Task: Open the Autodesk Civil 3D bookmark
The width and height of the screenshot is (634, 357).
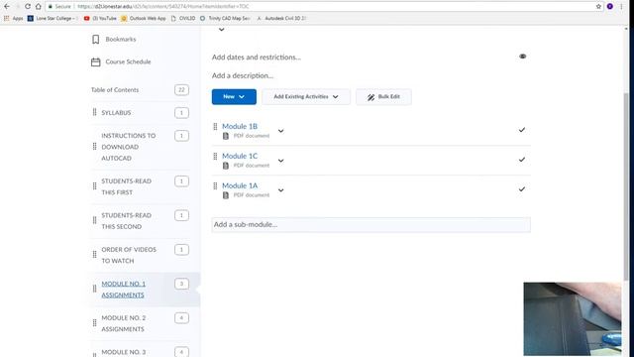Action: [x=281, y=18]
